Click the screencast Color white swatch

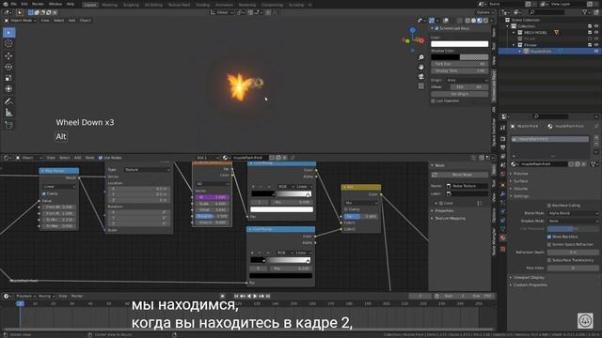460,44
